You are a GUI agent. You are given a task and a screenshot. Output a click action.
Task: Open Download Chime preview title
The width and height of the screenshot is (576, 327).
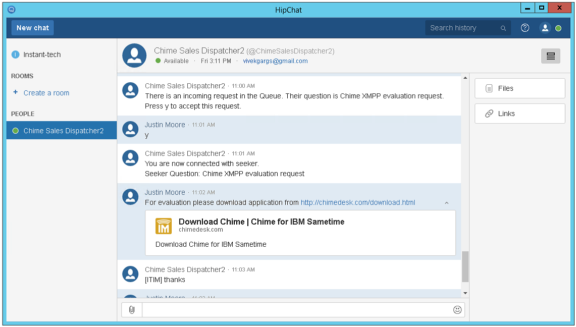[261, 222]
